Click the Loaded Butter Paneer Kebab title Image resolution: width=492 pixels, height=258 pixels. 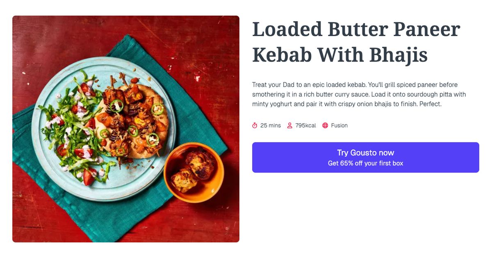[356, 41]
